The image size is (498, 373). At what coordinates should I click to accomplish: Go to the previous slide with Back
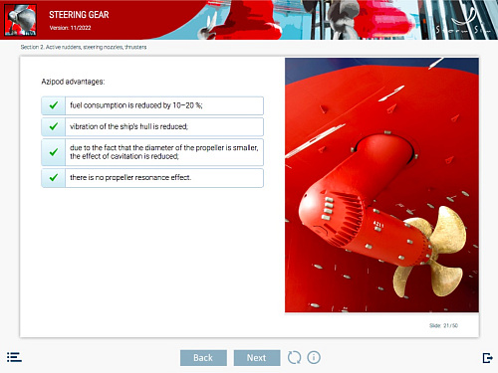coord(203,358)
